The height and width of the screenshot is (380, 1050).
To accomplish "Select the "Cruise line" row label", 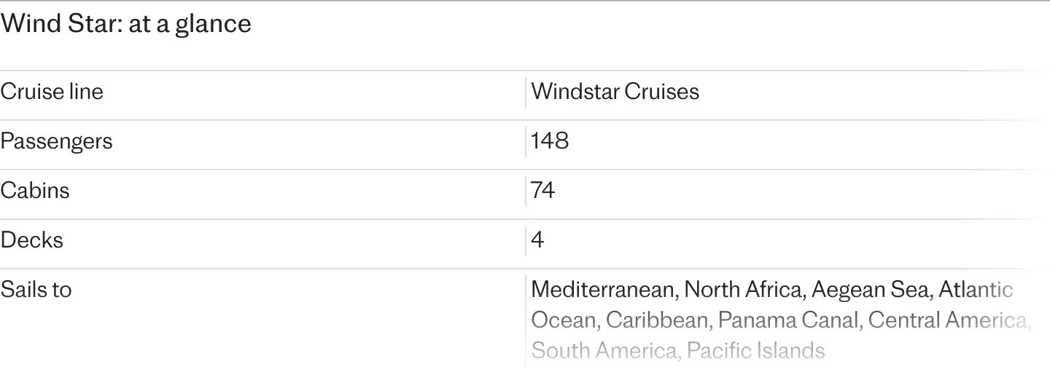I will point(52,92).
